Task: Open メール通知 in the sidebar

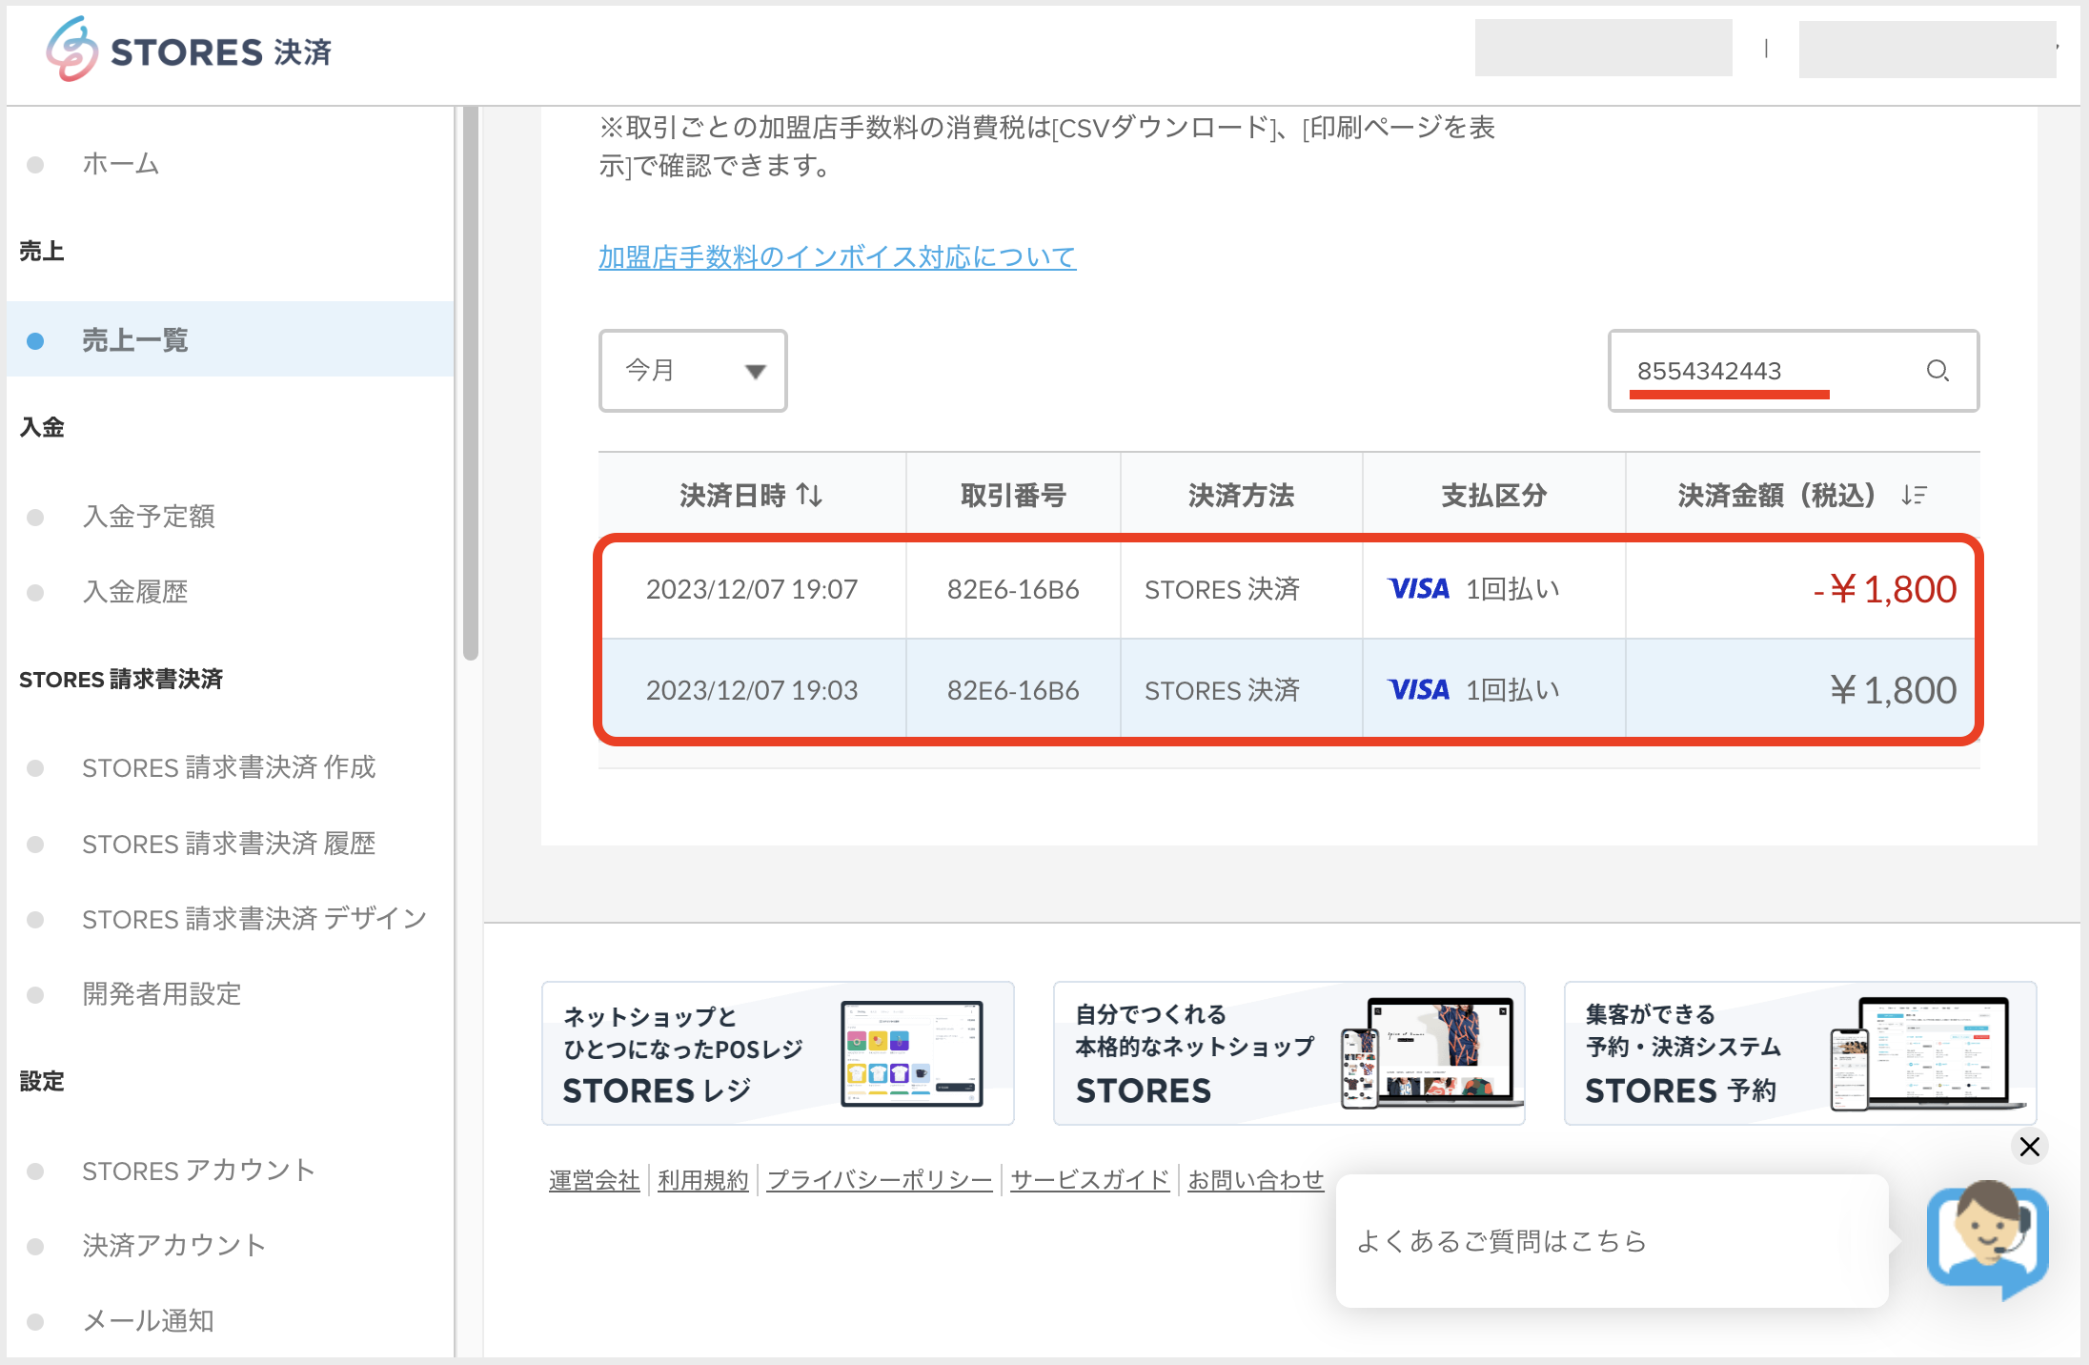Action: pos(149,1321)
